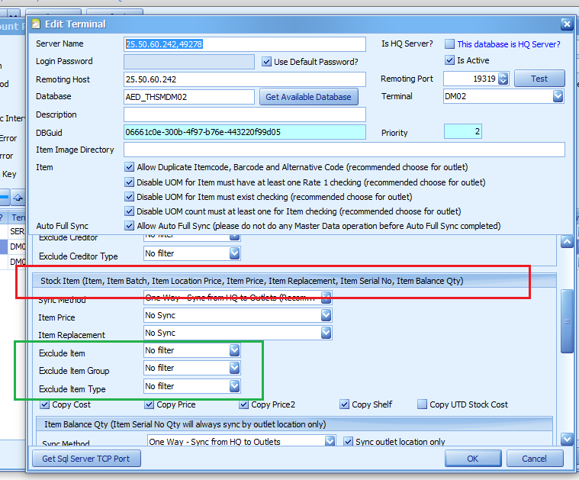Open the Terminal DM02 dropdown
This screenshot has width=579, height=480.
pyautogui.click(x=558, y=96)
